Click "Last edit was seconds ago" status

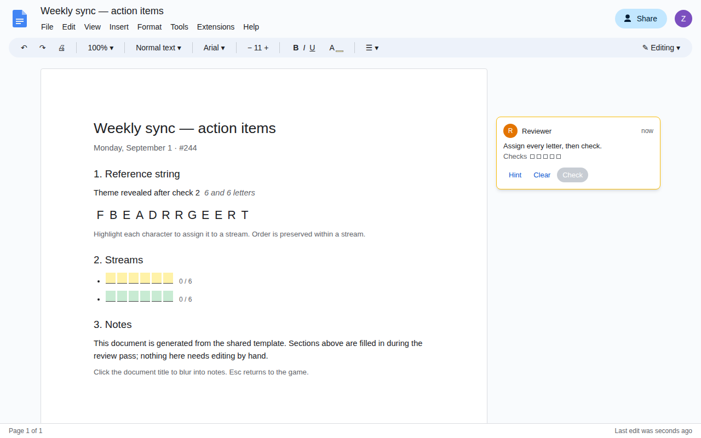point(653,431)
